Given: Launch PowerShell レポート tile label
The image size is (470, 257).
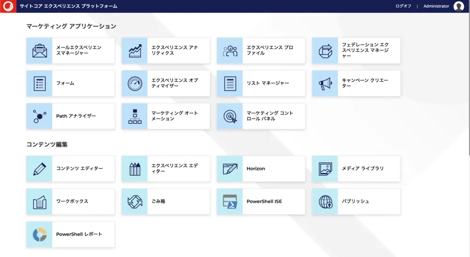Looking at the screenshot, I should click(x=79, y=234).
